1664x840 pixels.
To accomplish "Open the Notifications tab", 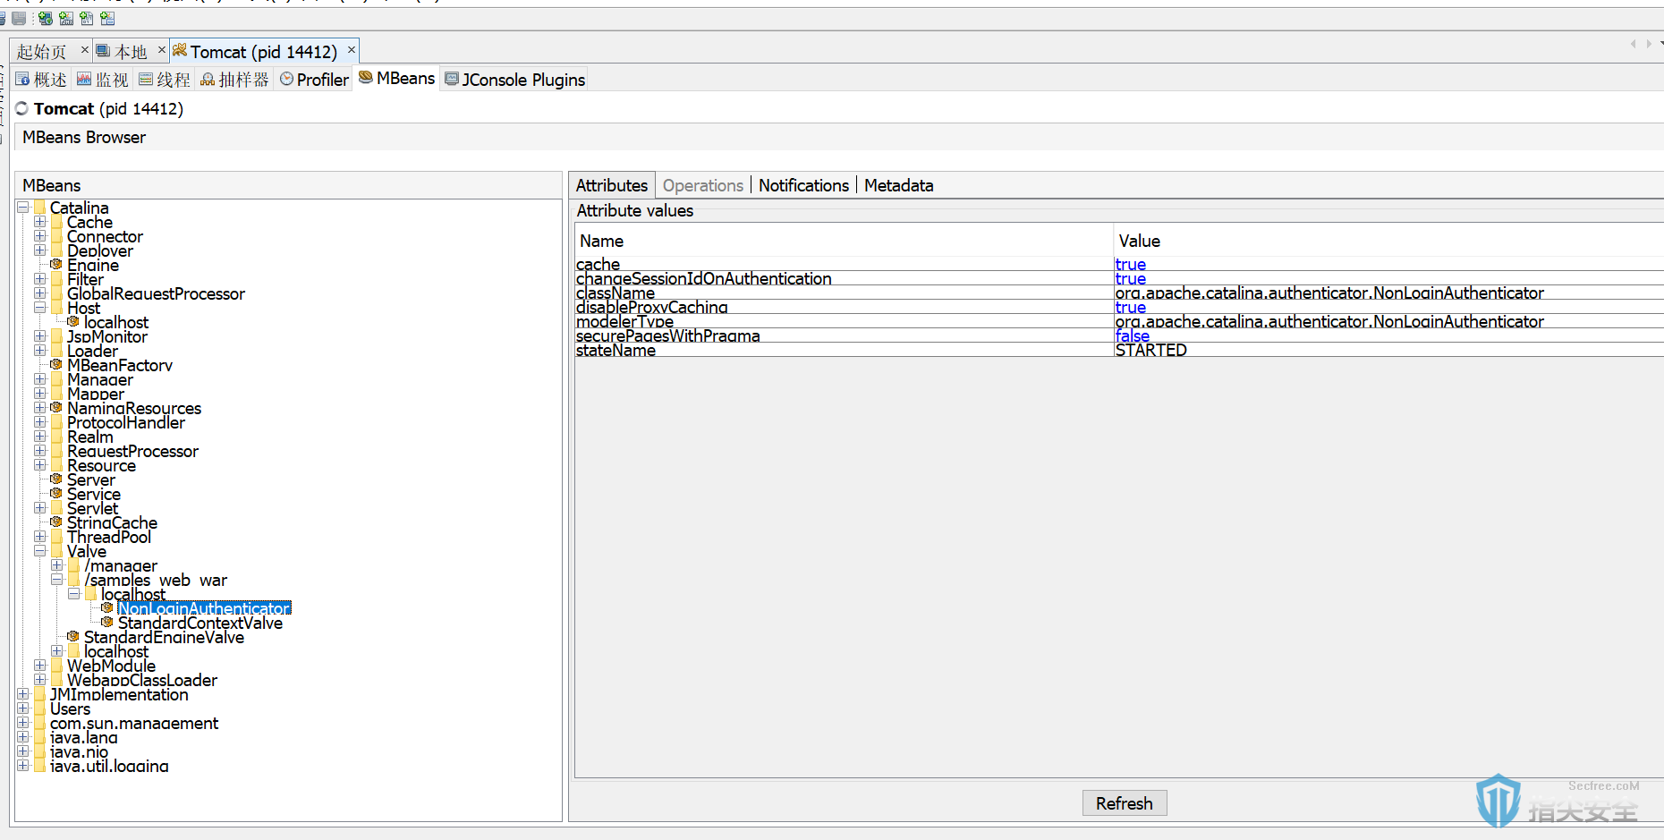I will point(803,185).
